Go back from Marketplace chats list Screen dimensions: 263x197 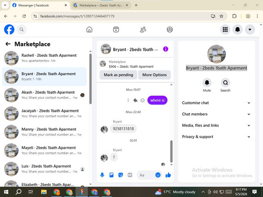[x=8, y=44]
